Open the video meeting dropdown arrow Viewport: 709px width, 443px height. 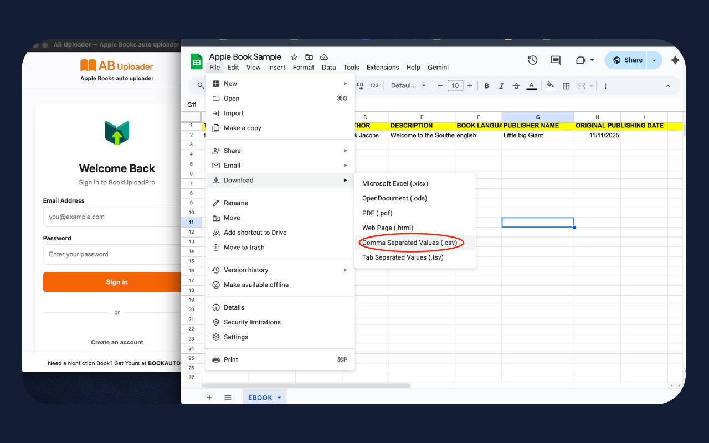click(592, 60)
